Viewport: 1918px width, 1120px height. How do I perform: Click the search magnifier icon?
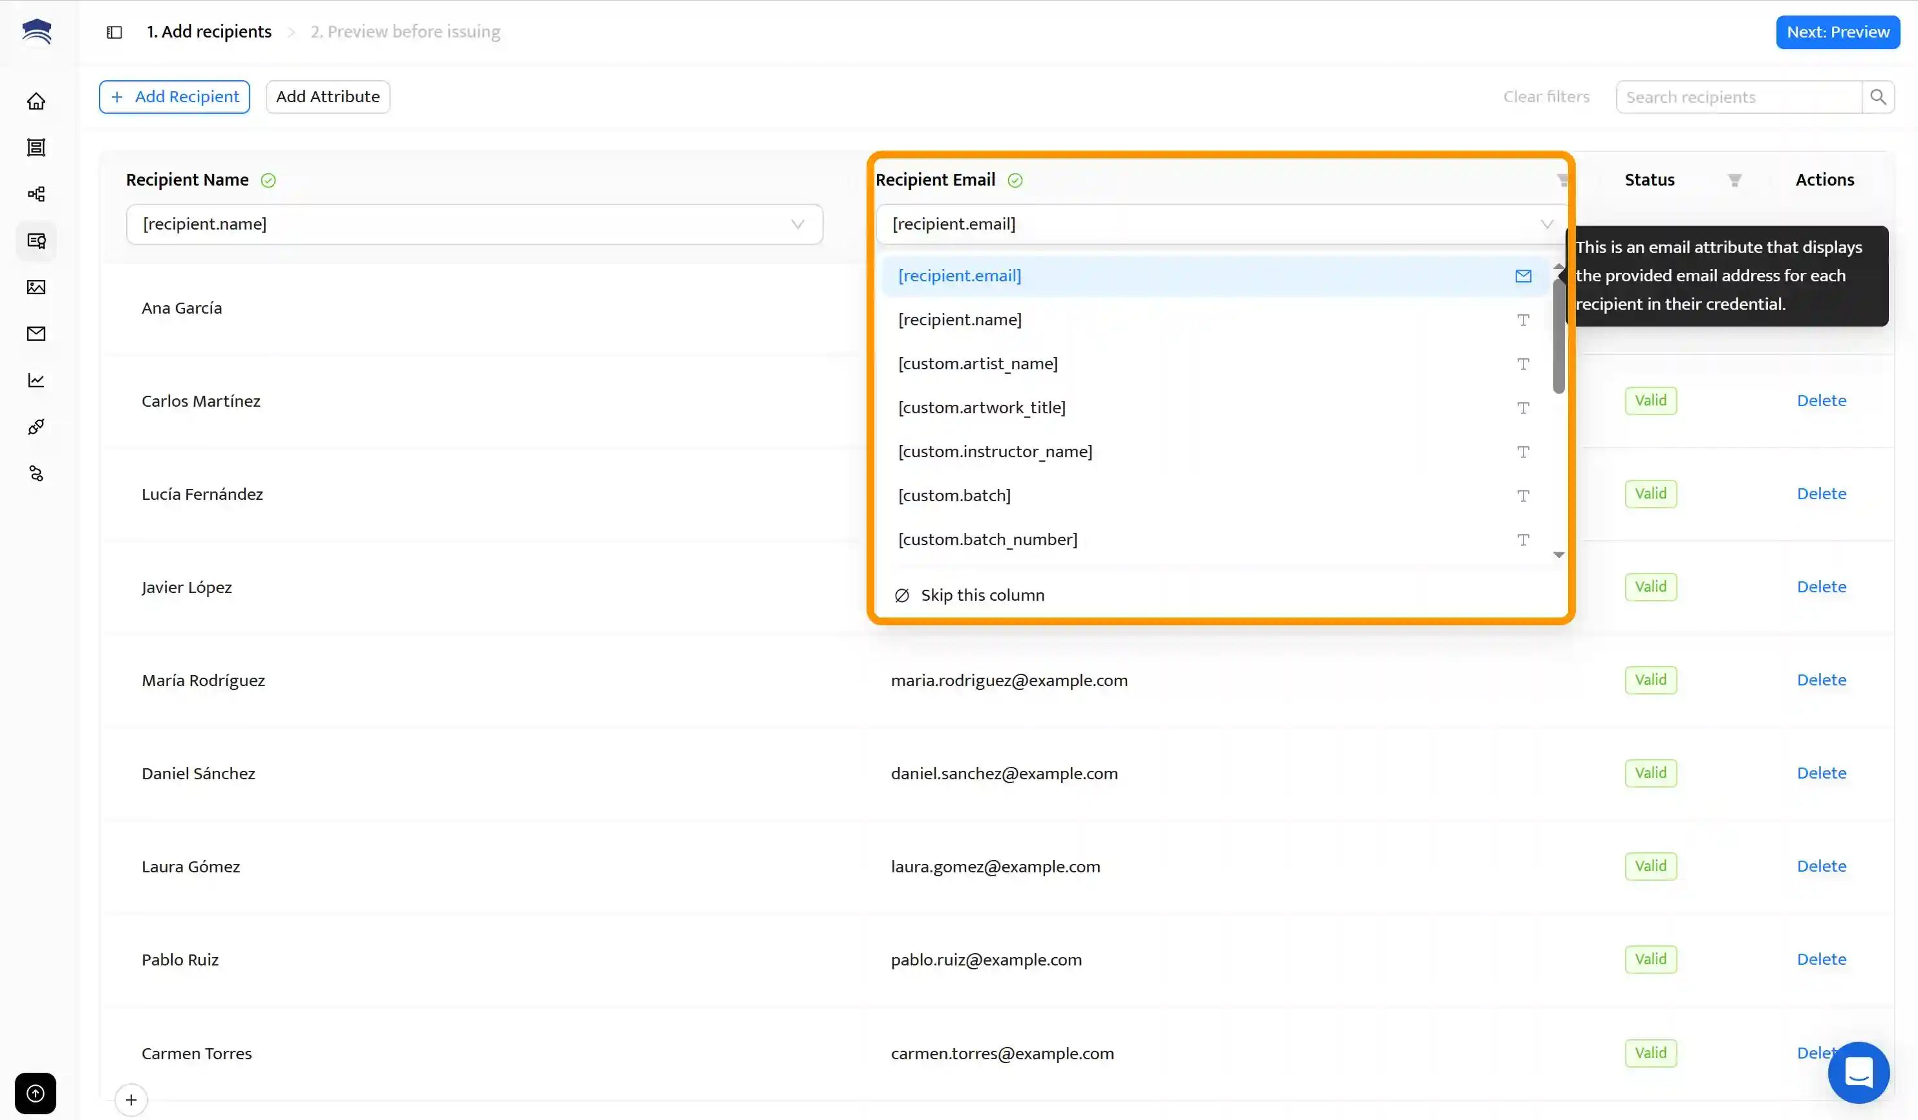1878,98
